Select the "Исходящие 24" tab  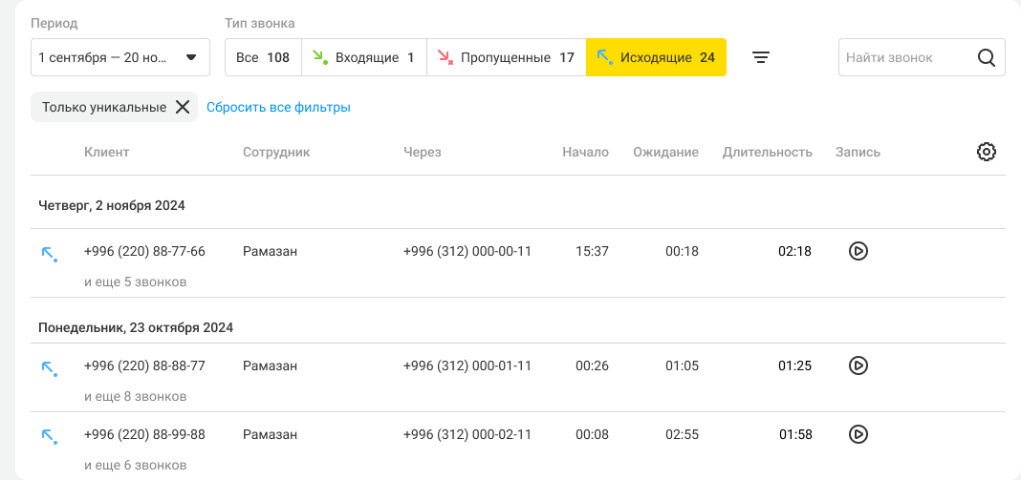click(656, 57)
